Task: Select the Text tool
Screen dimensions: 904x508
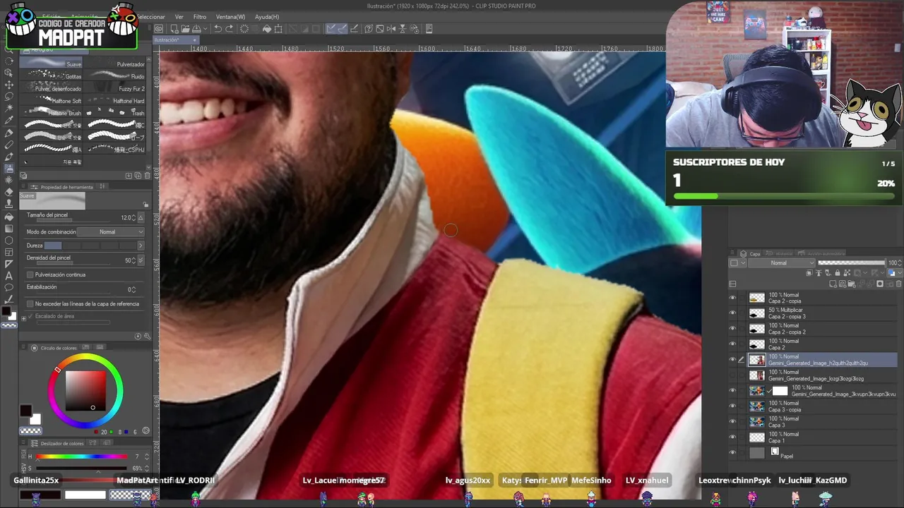Action: coord(8,276)
